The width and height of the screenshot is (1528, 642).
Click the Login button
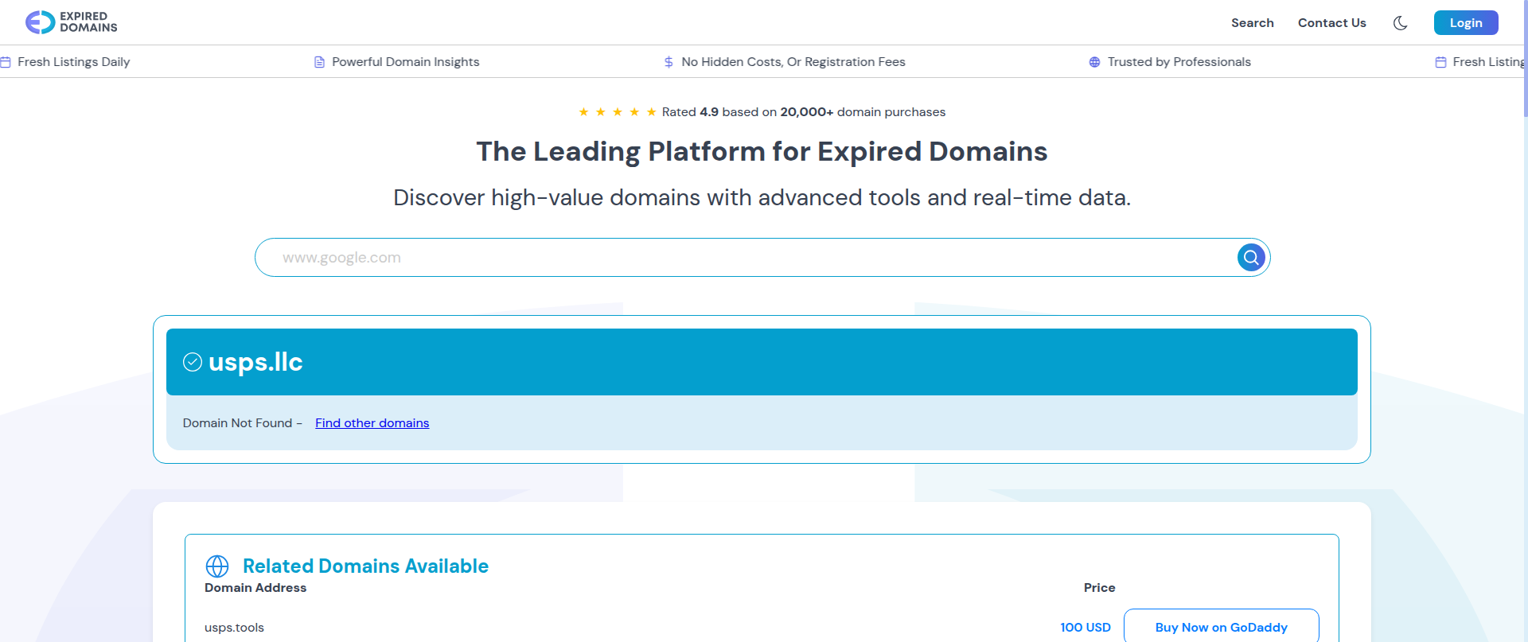(x=1466, y=23)
